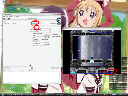This screenshot has width=128, height=96.
Task: Click the Cheat Engine logo
Action: click(59, 20)
